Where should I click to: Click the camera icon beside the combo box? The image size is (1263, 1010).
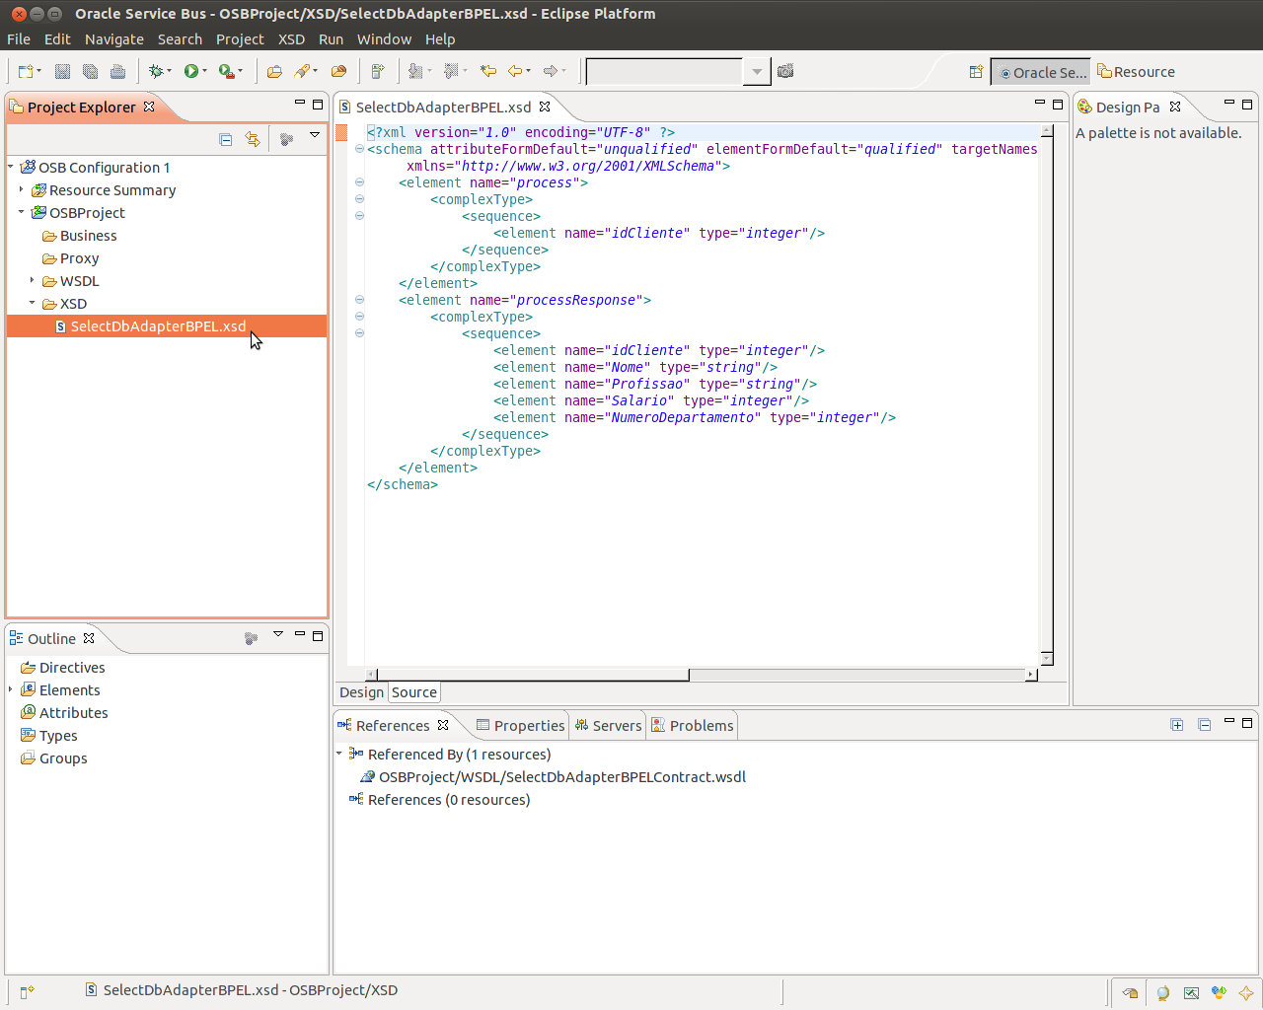point(785,71)
